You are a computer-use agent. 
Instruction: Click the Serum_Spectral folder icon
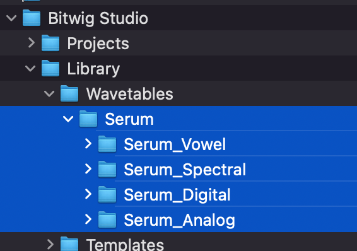pos(107,169)
